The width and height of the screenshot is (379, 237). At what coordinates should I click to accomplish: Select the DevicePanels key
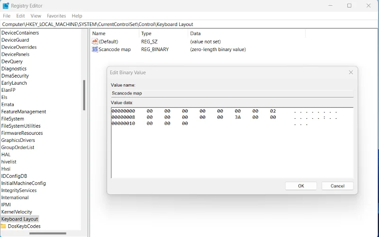pos(16,54)
